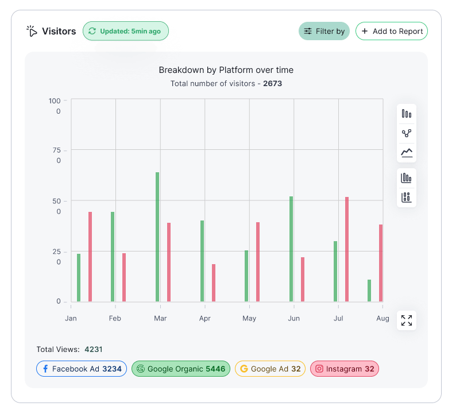Viewport: 452px width, 414px height.
Task: Click the tallest pink bar in July
Action: [347, 249]
